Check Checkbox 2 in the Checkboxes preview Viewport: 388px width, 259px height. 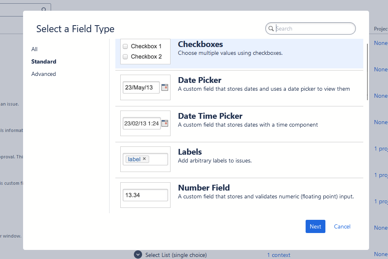[x=125, y=57]
